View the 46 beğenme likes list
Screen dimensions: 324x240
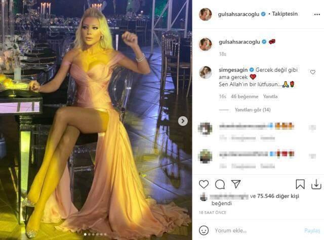click(x=245, y=97)
